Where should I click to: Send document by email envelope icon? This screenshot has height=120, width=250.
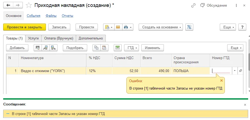[x=118, y=27]
